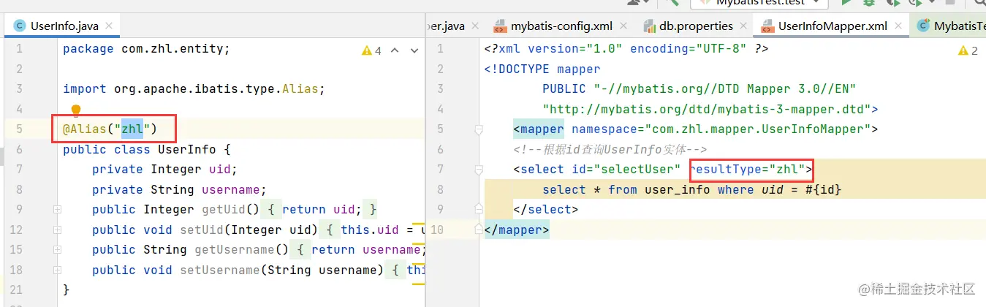
Task: Expand the folded getUid method in gutter
Action: tap(56, 210)
